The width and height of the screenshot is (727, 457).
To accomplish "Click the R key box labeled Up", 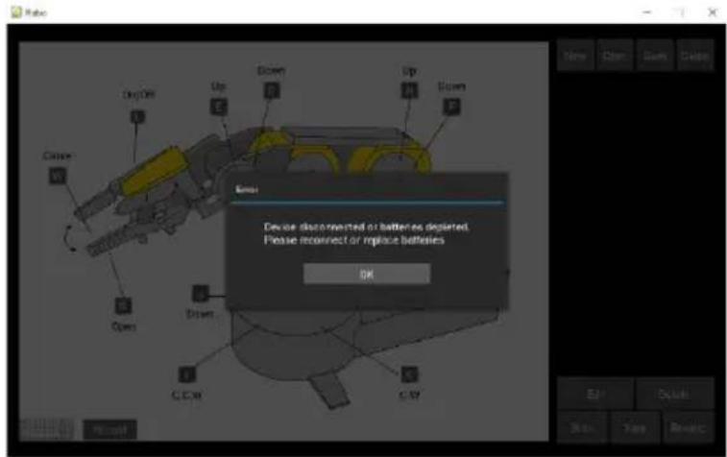I will coord(407,92).
